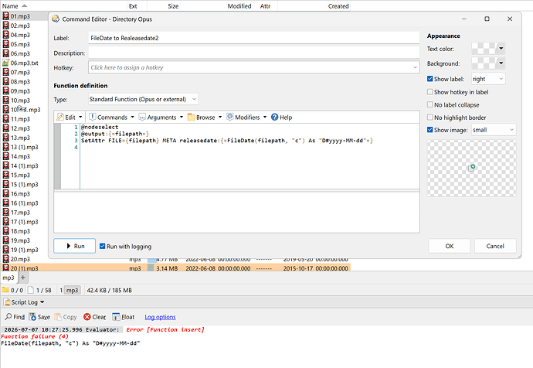Click the Copy icon in Script Log toolbar
Screen dimensions: 533x368
pos(58,317)
